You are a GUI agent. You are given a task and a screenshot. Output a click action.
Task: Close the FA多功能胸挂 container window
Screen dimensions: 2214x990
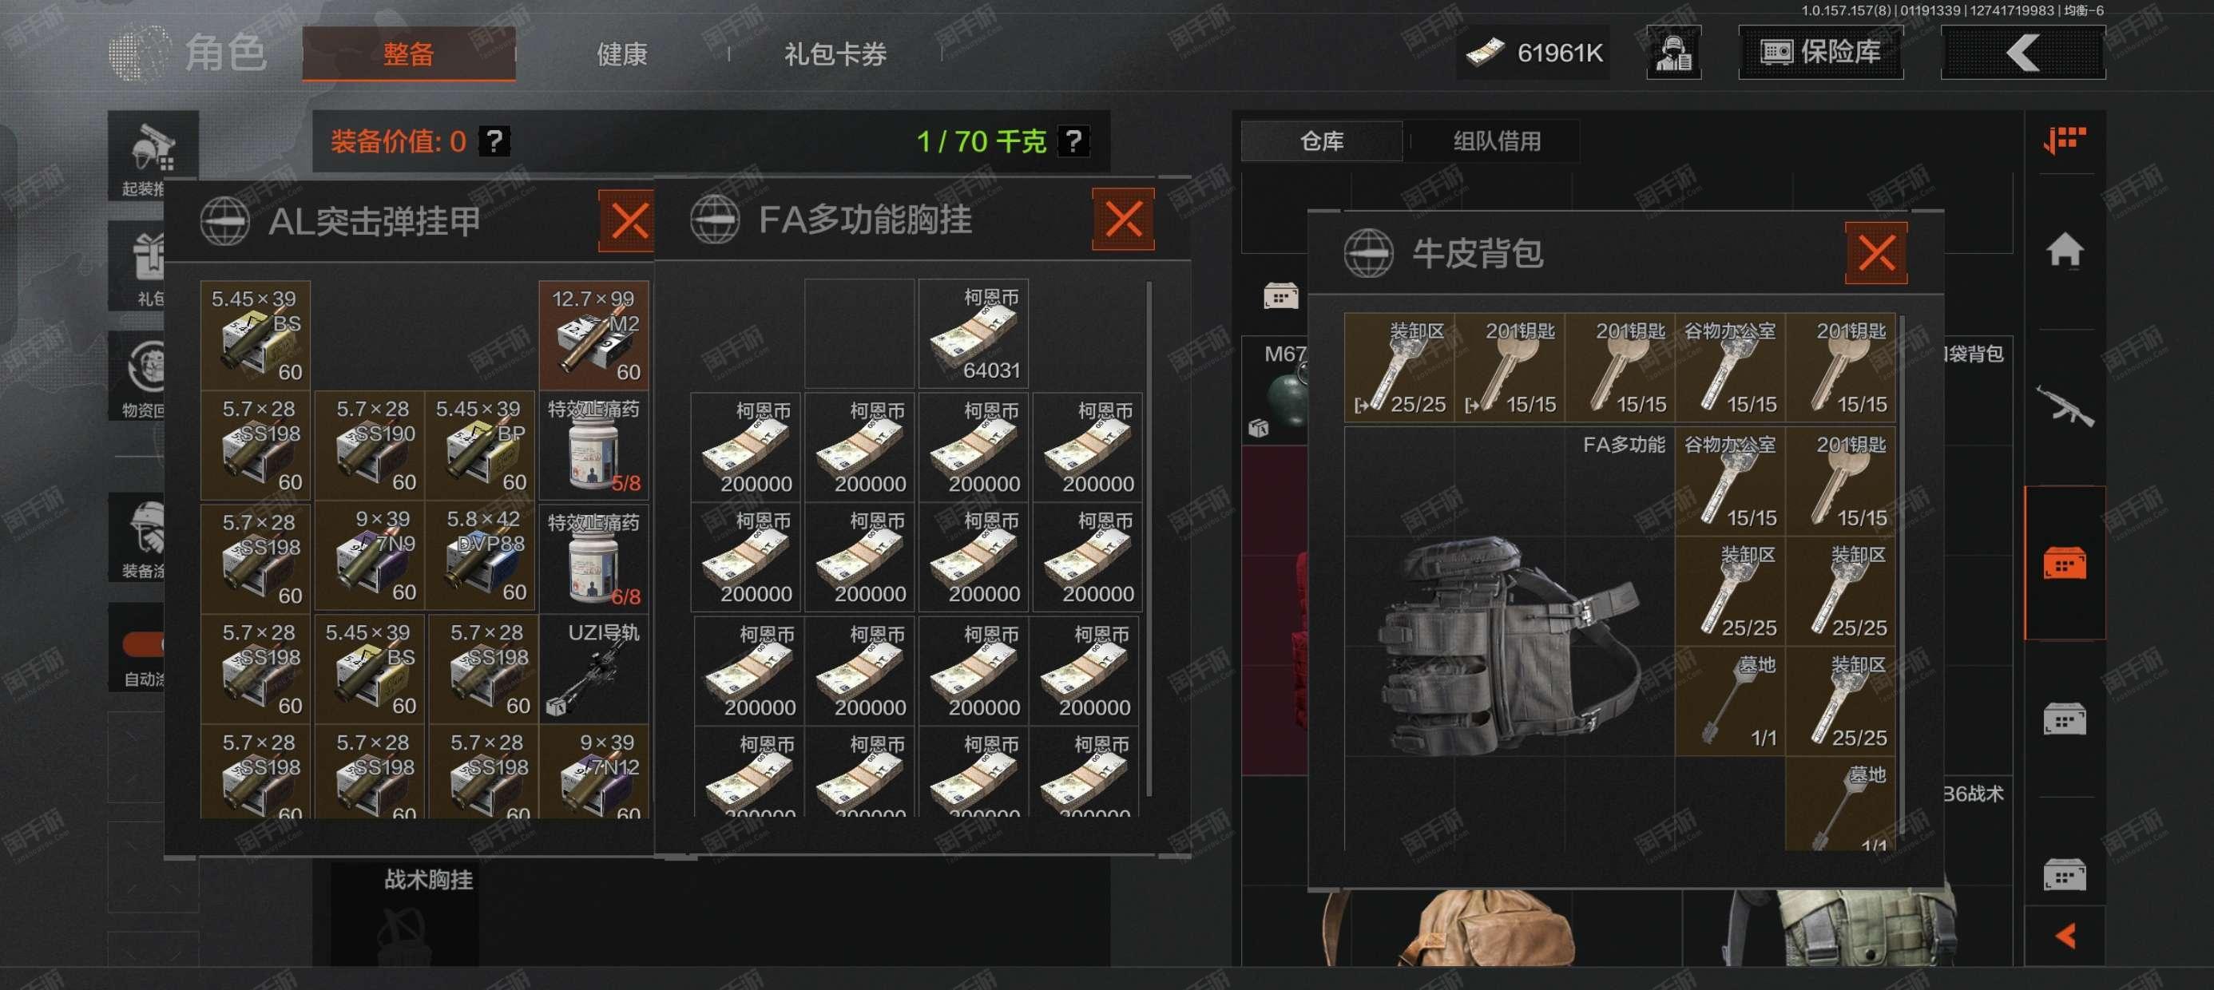click(1122, 219)
